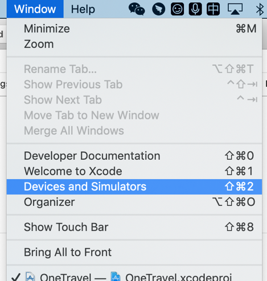Select Show Touch Bar
Screen dimensions: 267x281
(134, 227)
